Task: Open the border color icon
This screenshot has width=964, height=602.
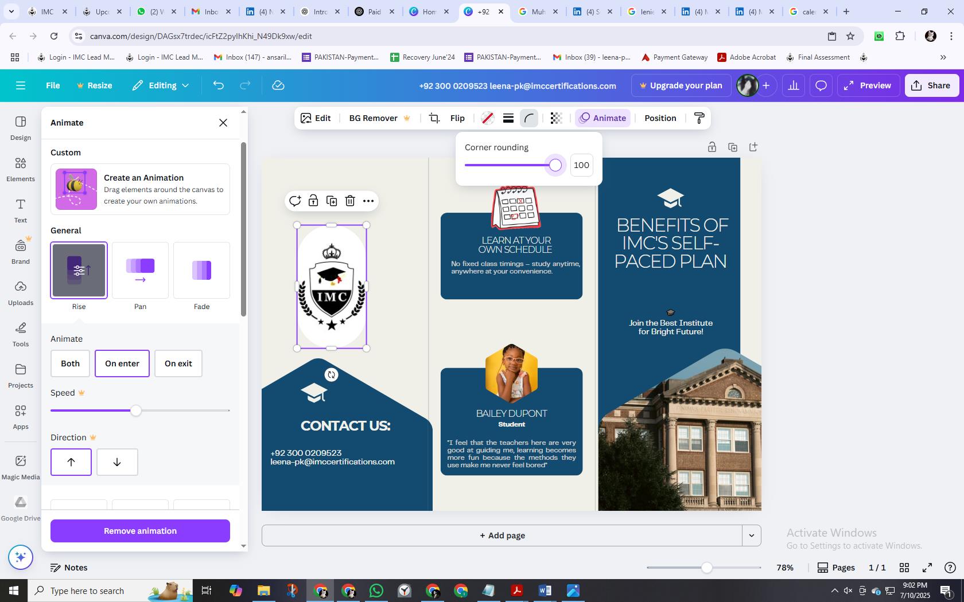Action: pos(487,118)
